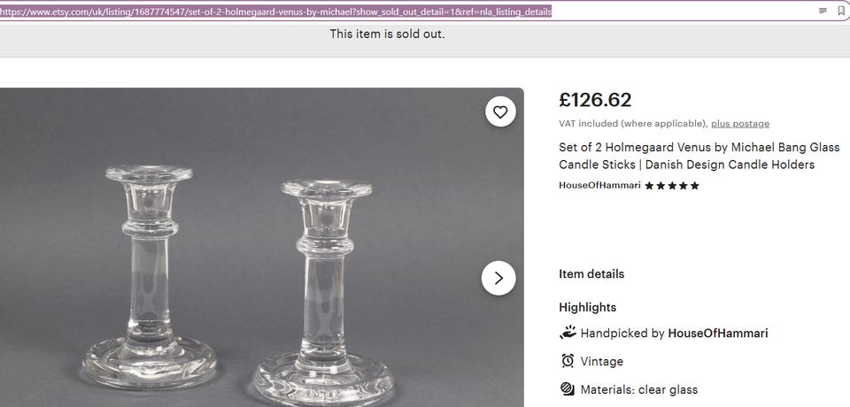
Task: Show the next product photo with the arrow
Action: coord(498,278)
